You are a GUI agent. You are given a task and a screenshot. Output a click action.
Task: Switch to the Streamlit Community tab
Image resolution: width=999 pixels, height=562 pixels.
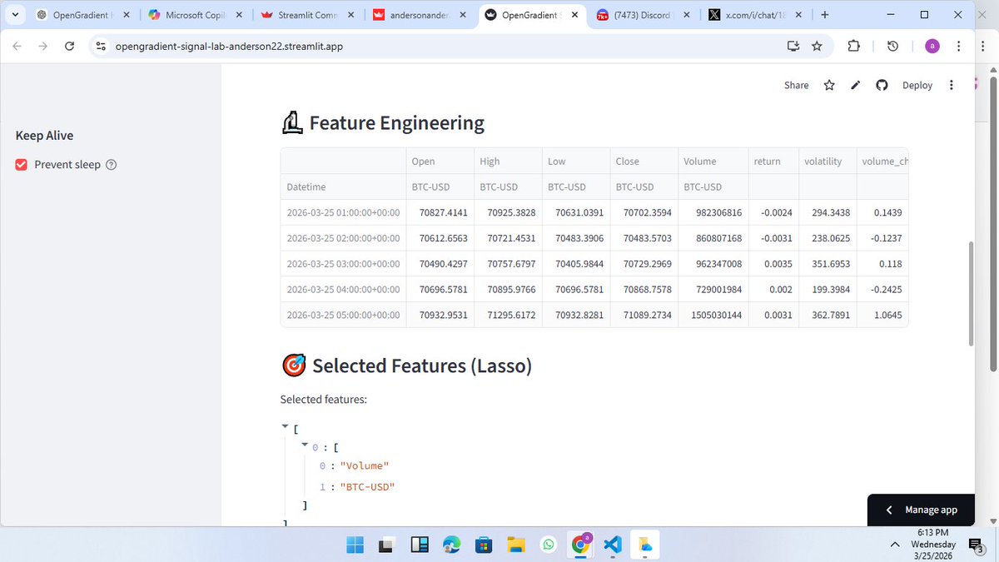(x=306, y=15)
